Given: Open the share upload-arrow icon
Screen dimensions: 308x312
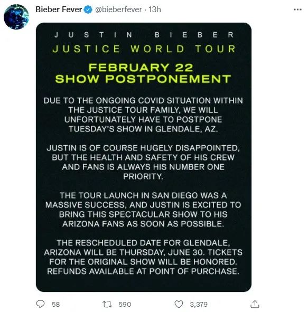Looking at the screenshot, I should tap(255, 304).
